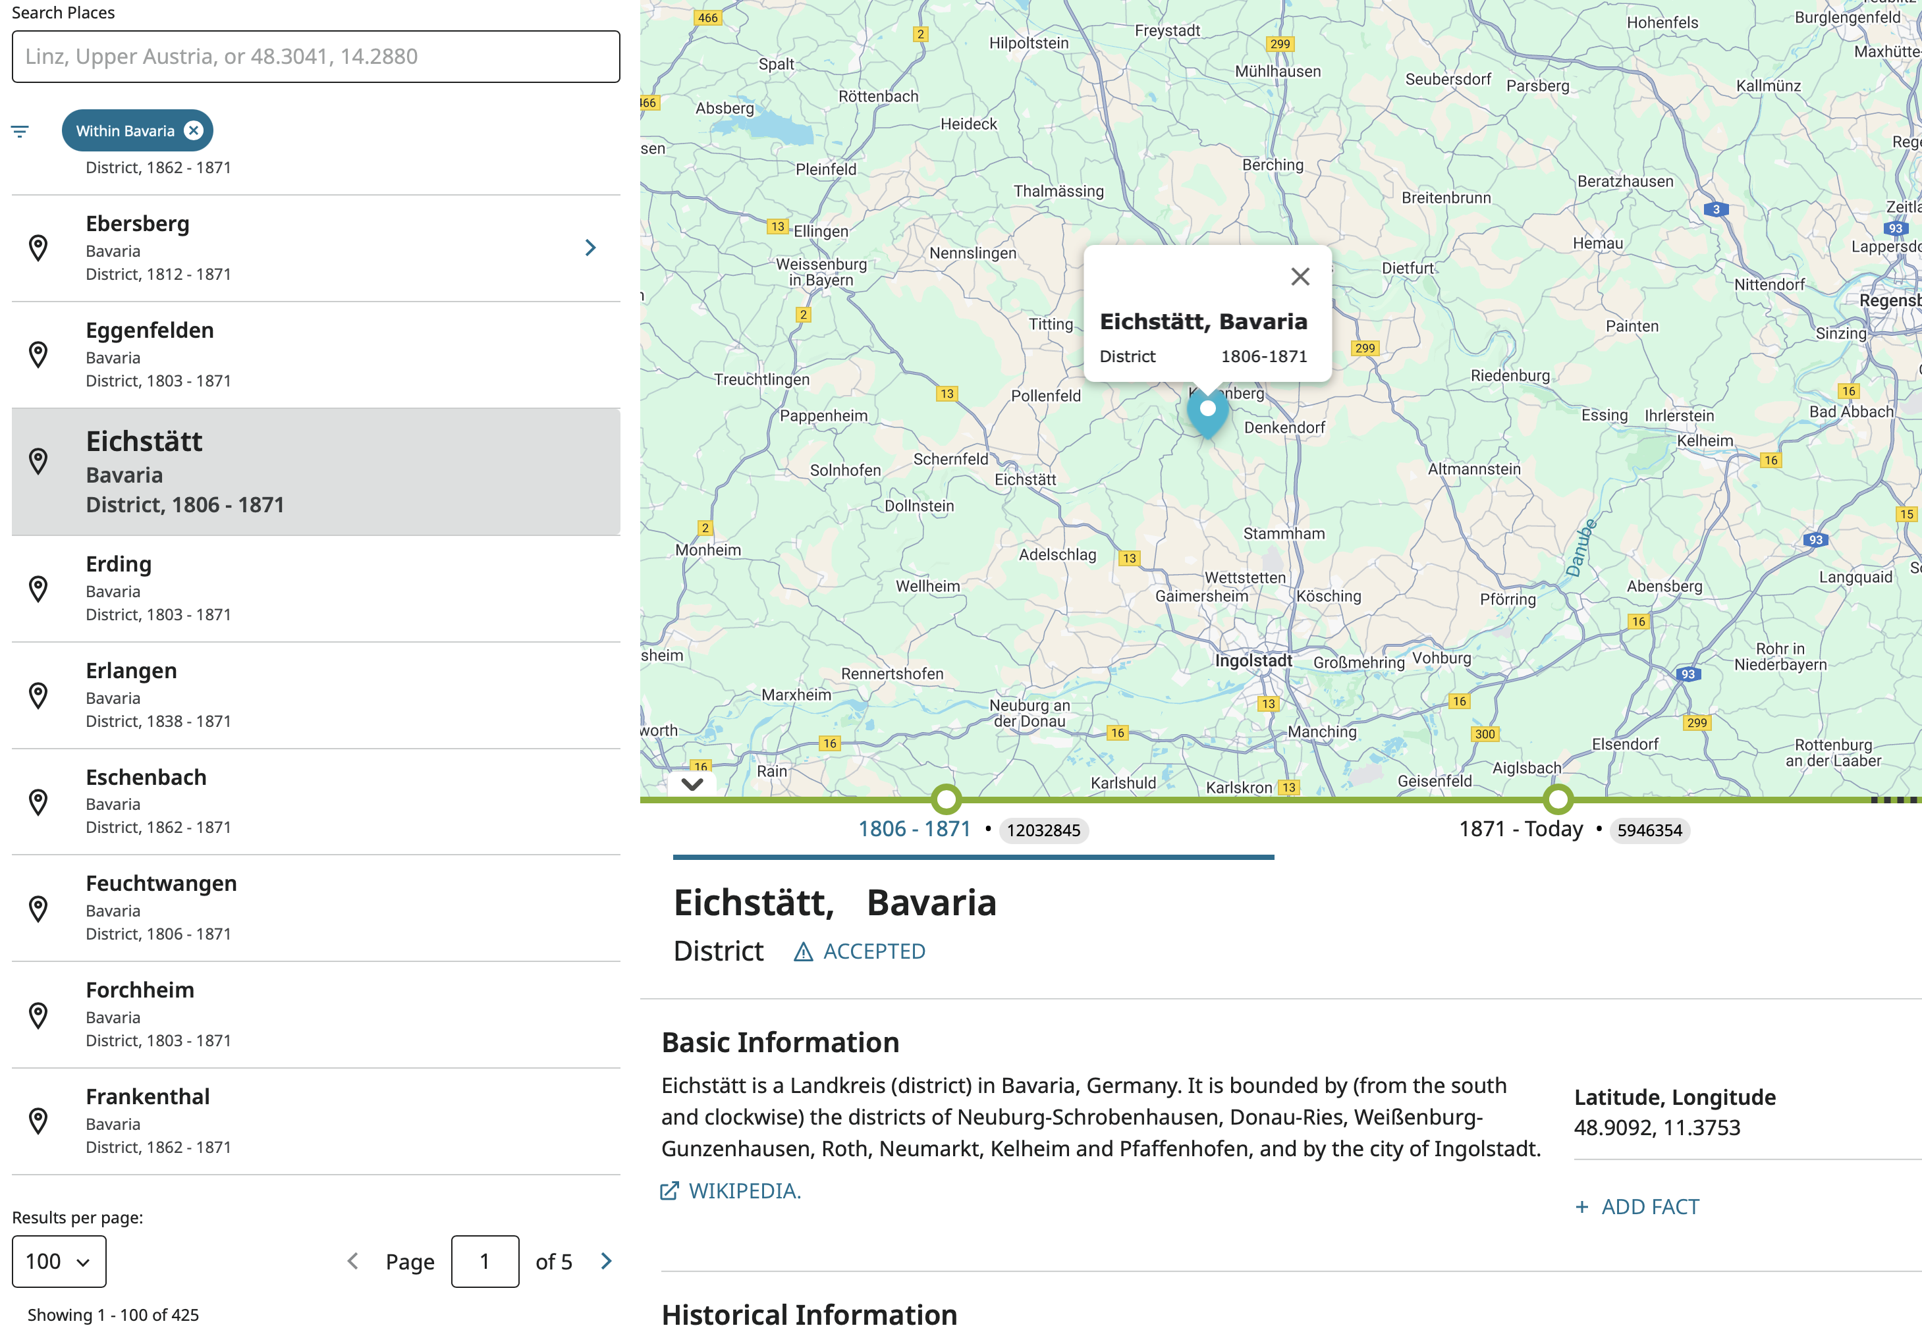Select the 1806 - 1871 period tab
This screenshot has height=1334, width=1922.
[x=914, y=829]
